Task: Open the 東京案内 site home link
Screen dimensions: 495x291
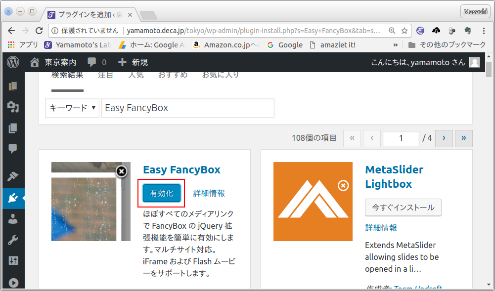Action: pyautogui.click(x=53, y=62)
